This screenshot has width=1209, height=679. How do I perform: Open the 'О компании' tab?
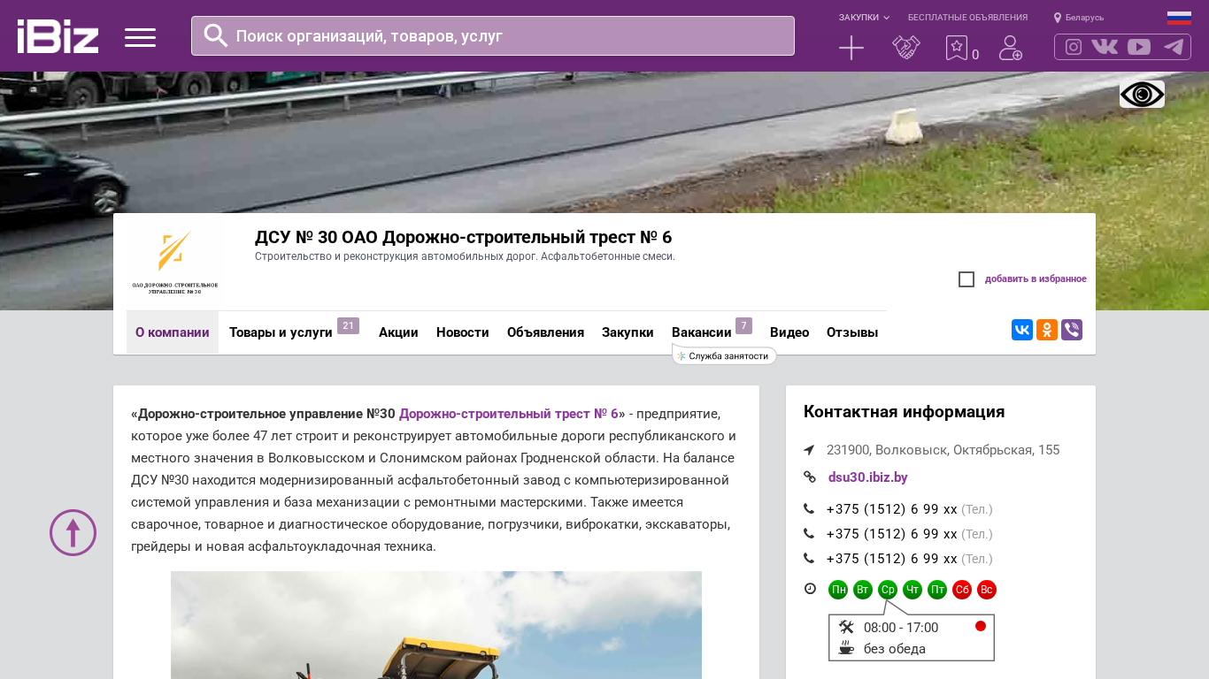[173, 332]
